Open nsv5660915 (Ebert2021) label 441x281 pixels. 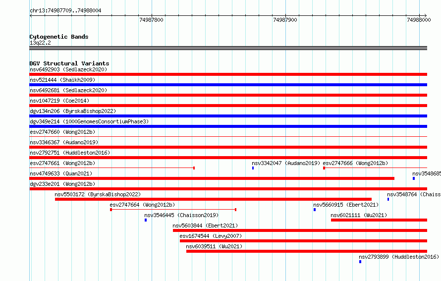point(346,205)
